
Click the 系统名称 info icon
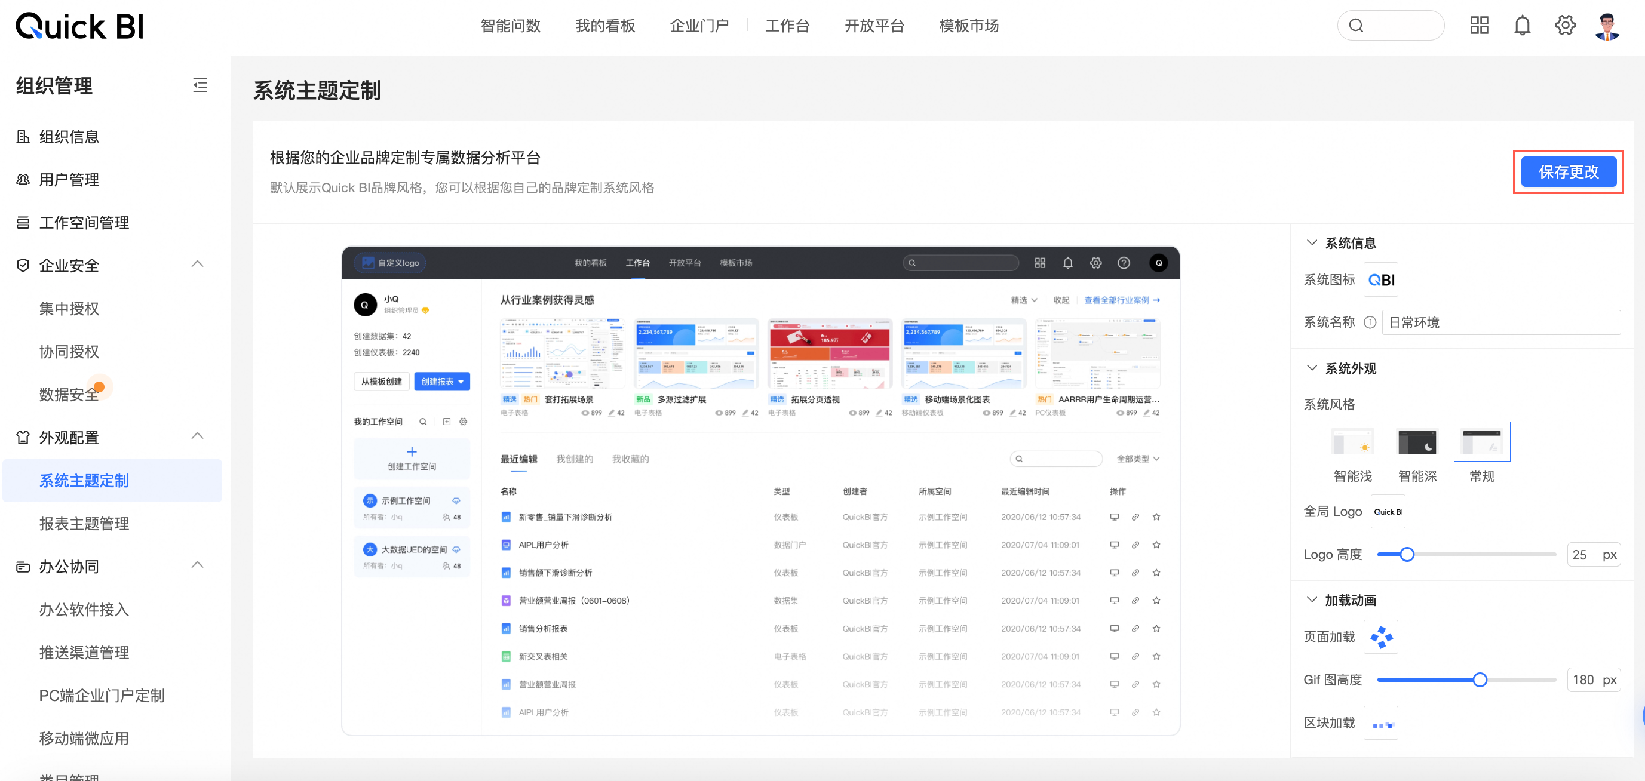point(1369,322)
